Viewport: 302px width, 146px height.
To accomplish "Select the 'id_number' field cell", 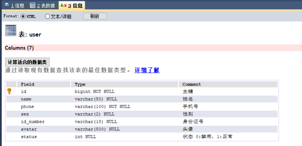I will (43, 122).
